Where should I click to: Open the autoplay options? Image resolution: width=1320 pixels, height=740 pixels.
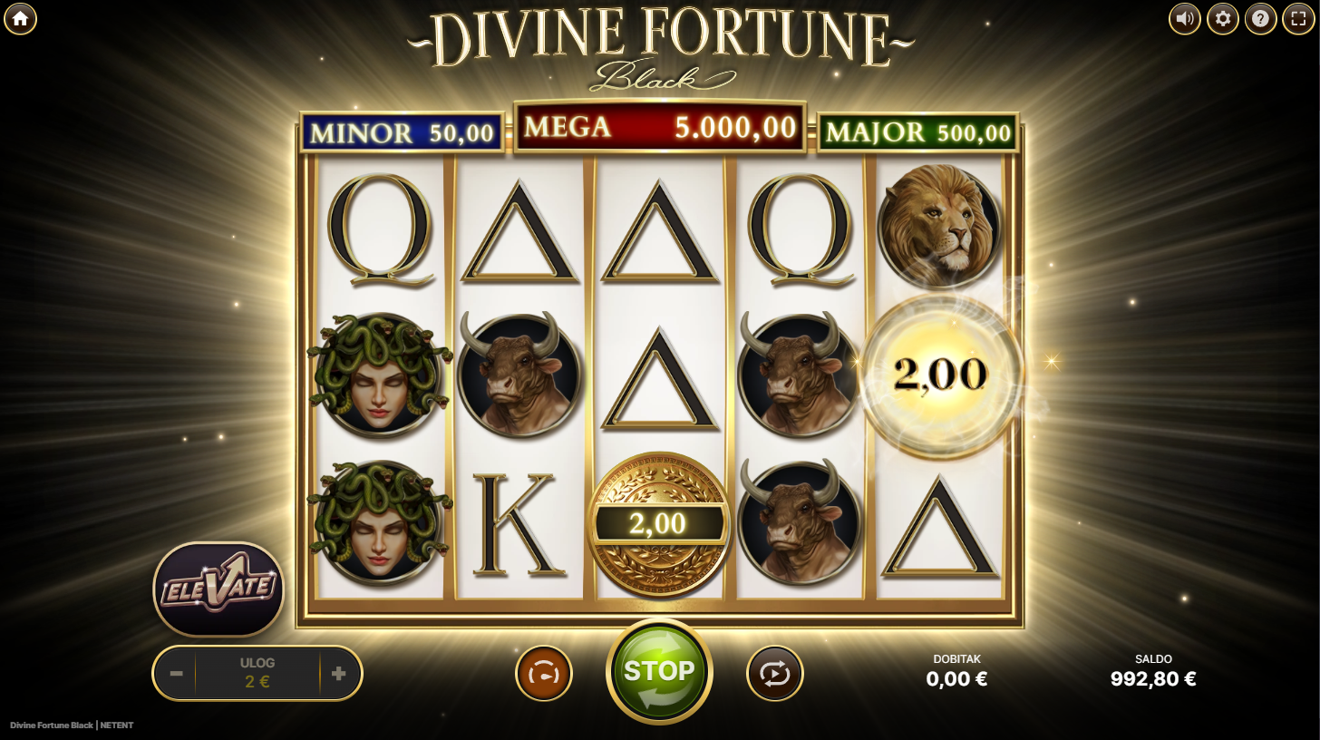[775, 674]
